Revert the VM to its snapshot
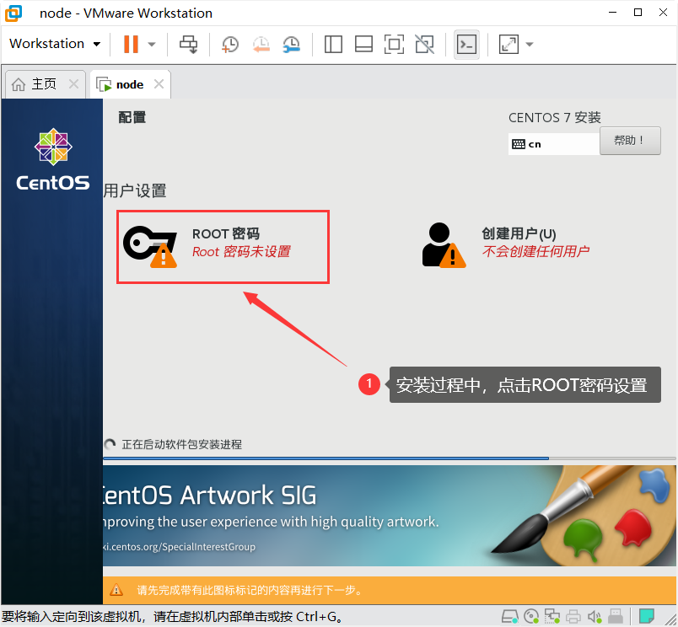The width and height of the screenshot is (678, 627). [261, 44]
